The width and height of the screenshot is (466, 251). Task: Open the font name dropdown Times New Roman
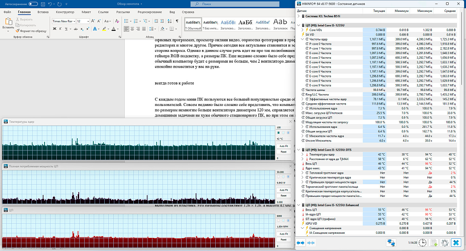tap(63, 21)
